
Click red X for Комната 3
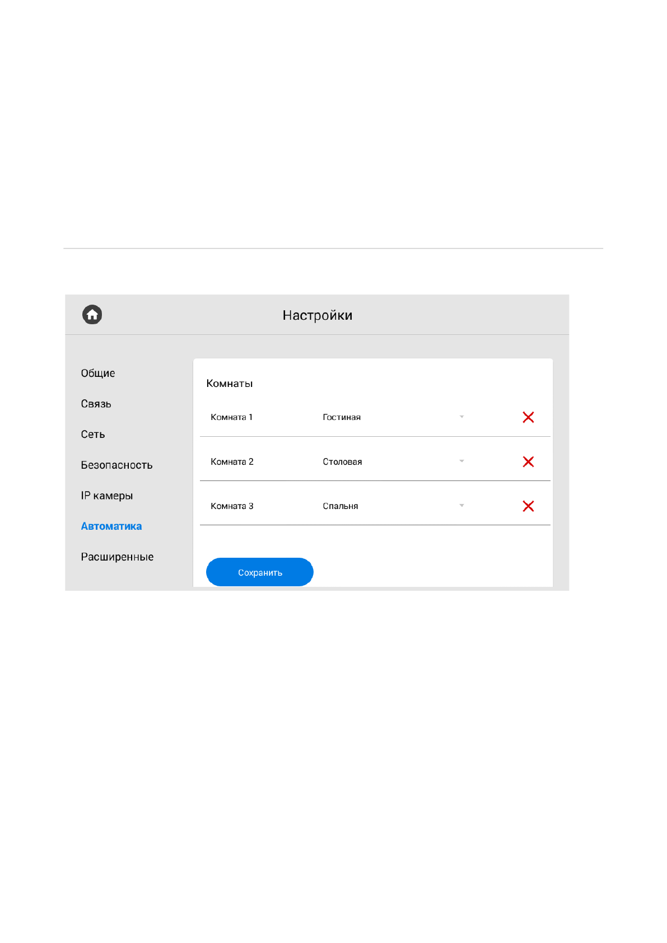click(x=528, y=506)
